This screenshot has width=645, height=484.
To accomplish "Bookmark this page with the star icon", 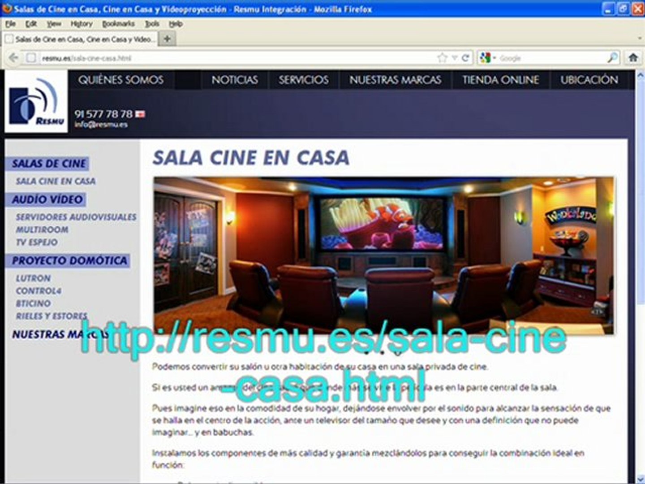I will click(x=443, y=58).
